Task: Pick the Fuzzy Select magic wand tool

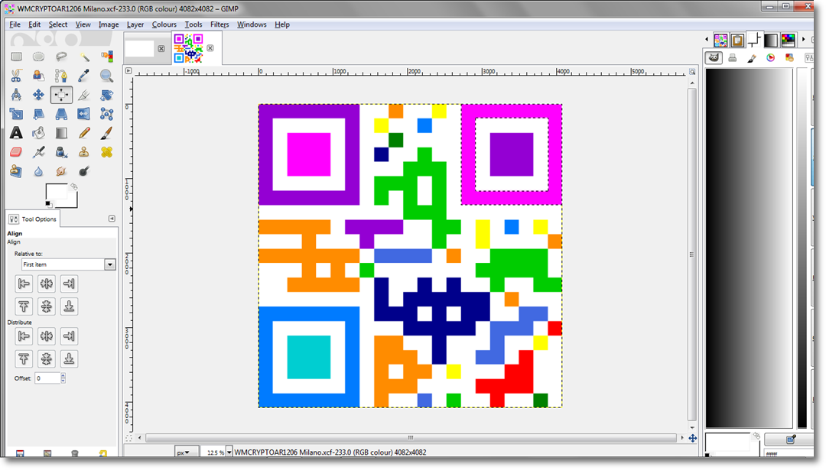Action: (84, 57)
